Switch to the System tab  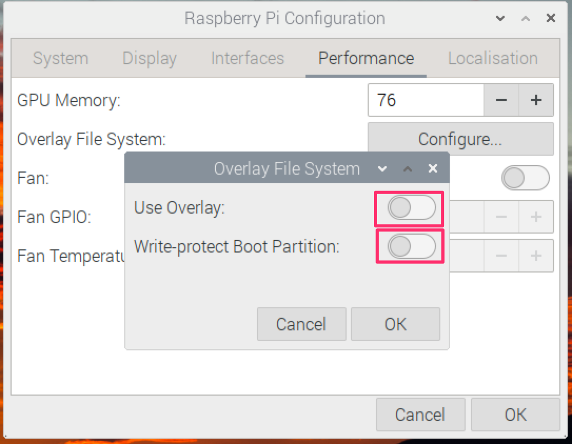(60, 58)
